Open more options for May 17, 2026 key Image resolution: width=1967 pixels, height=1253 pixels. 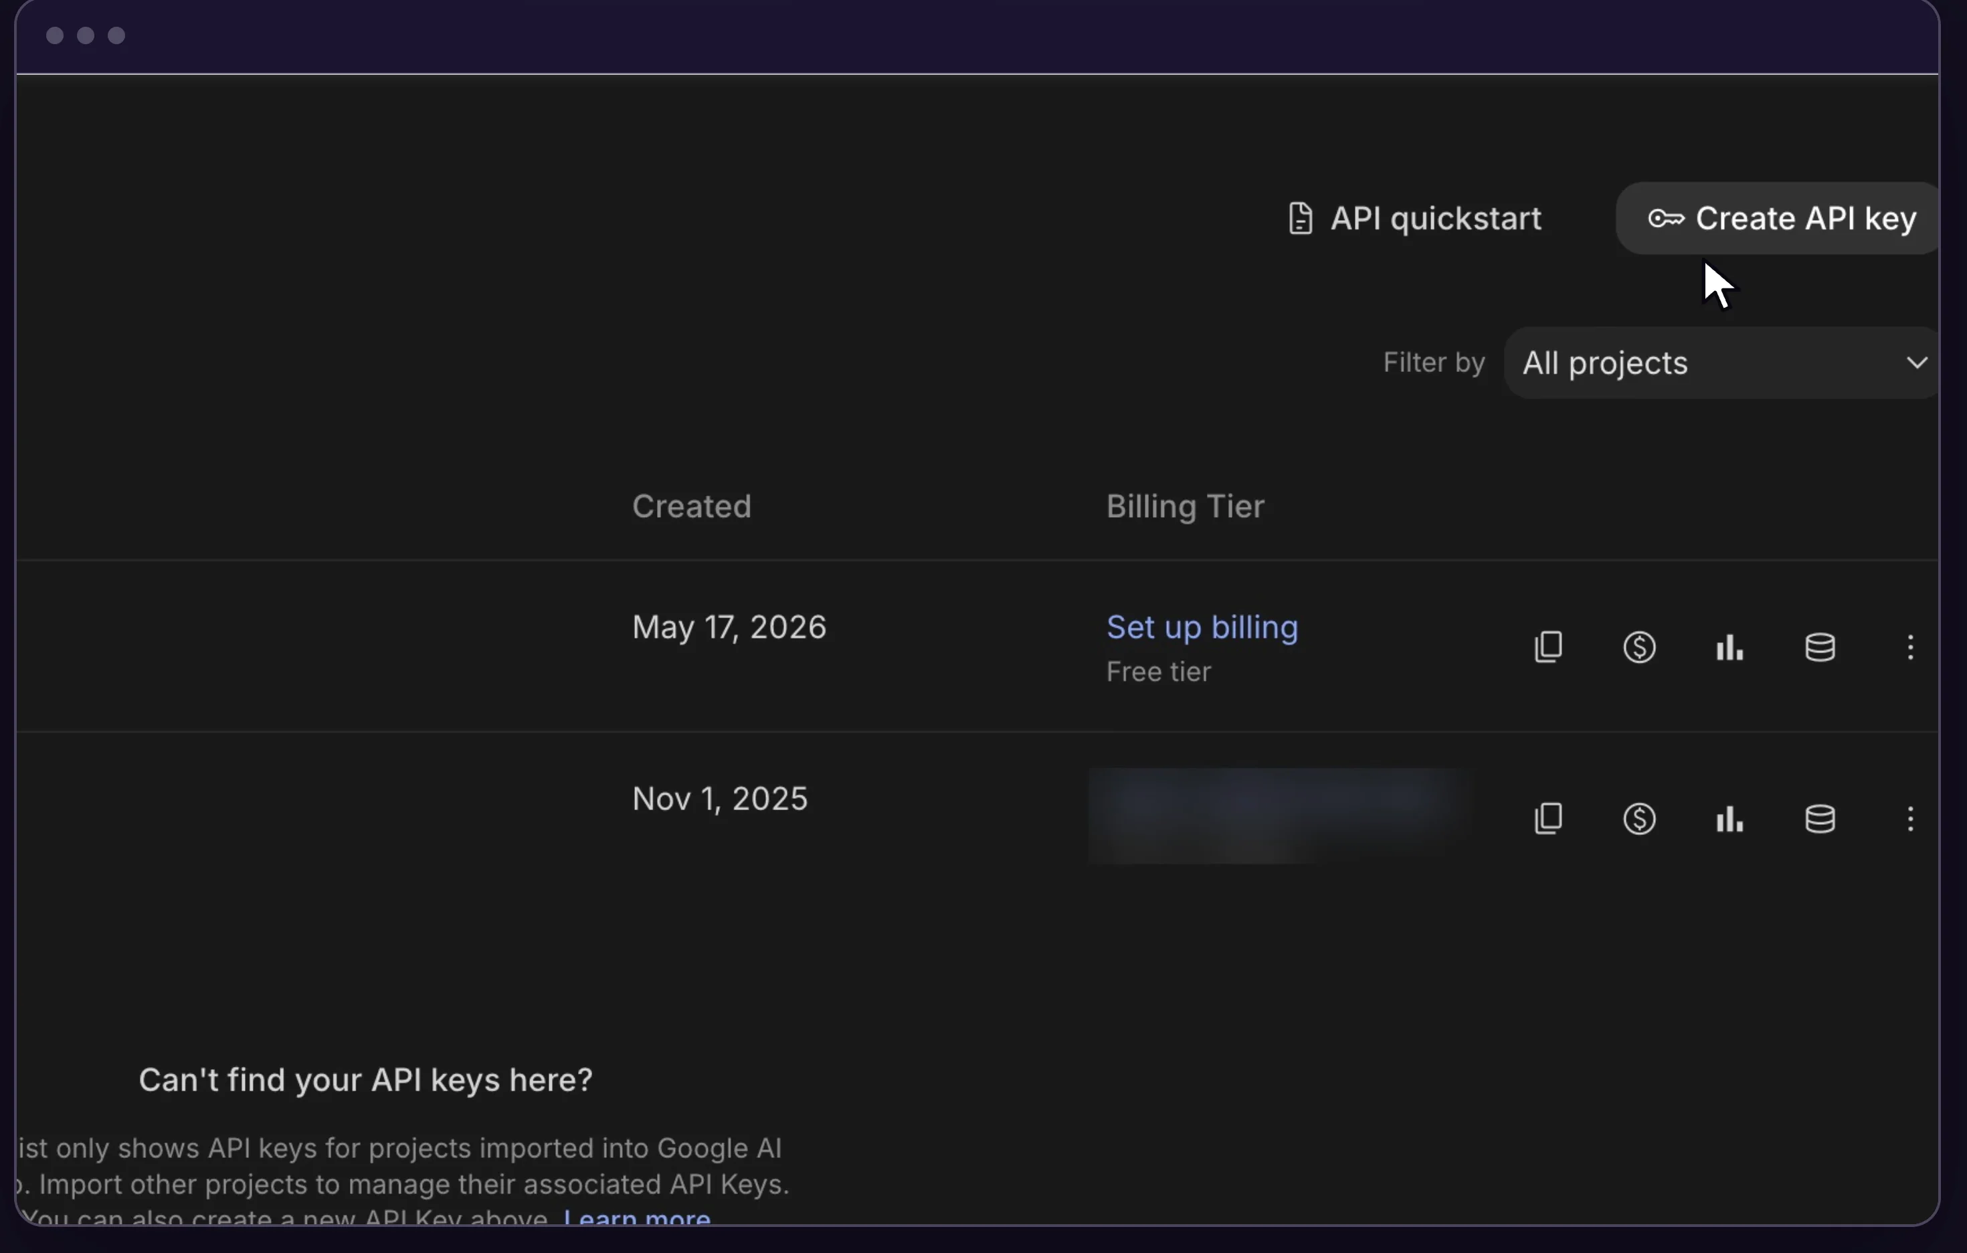coord(1910,647)
